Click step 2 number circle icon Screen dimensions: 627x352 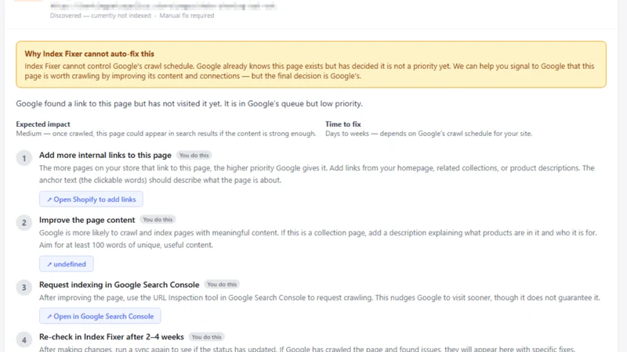pos(24,223)
